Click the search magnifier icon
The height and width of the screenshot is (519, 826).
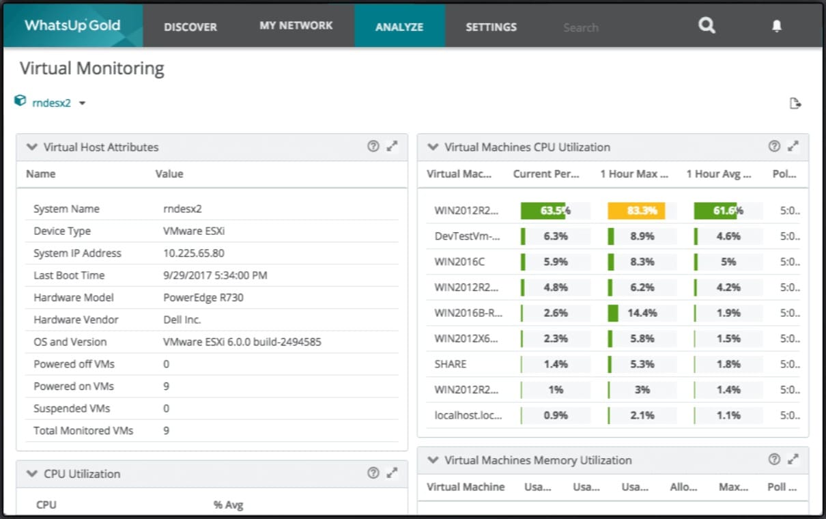[707, 26]
